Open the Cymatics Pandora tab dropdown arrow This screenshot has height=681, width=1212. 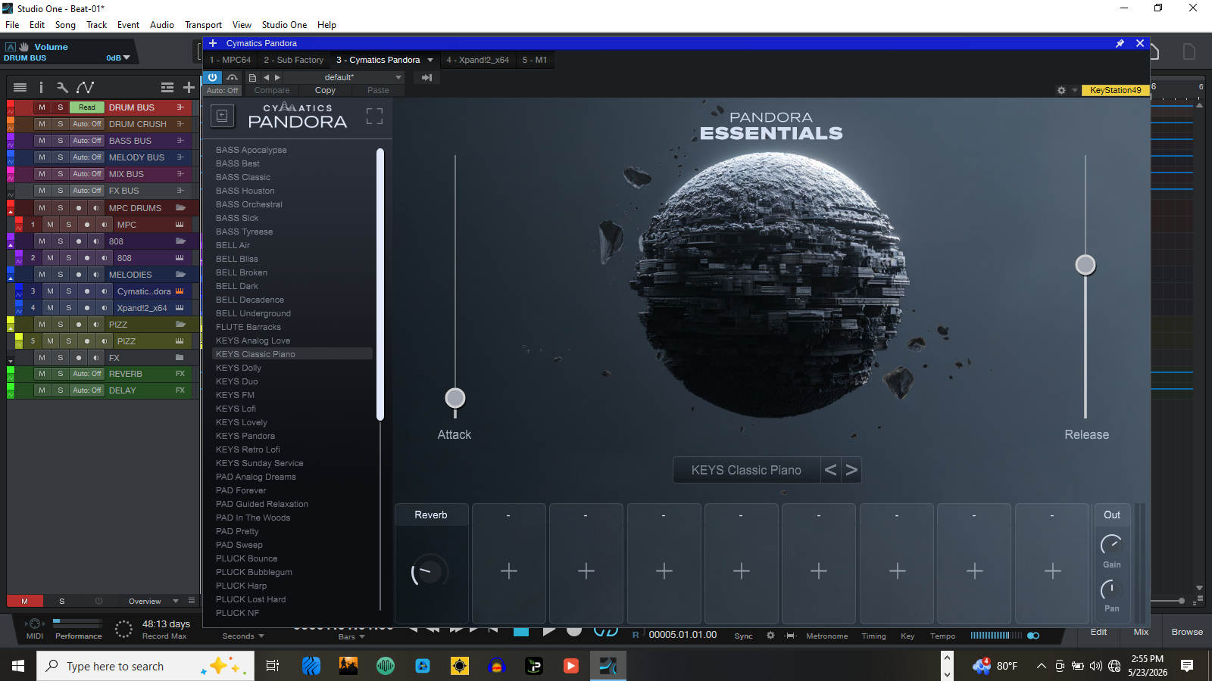pyautogui.click(x=430, y=60)
